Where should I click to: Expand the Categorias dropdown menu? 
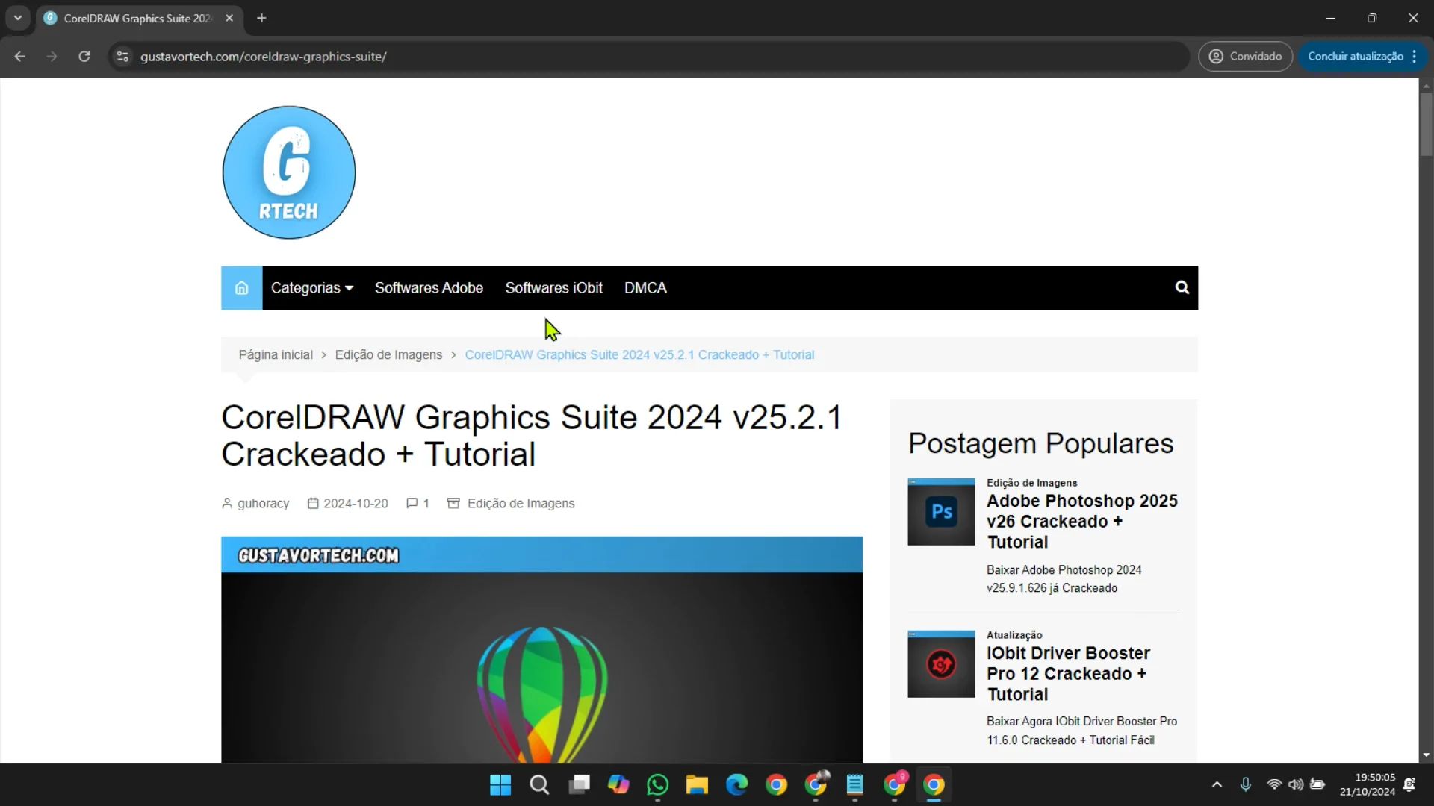point(311,288)
